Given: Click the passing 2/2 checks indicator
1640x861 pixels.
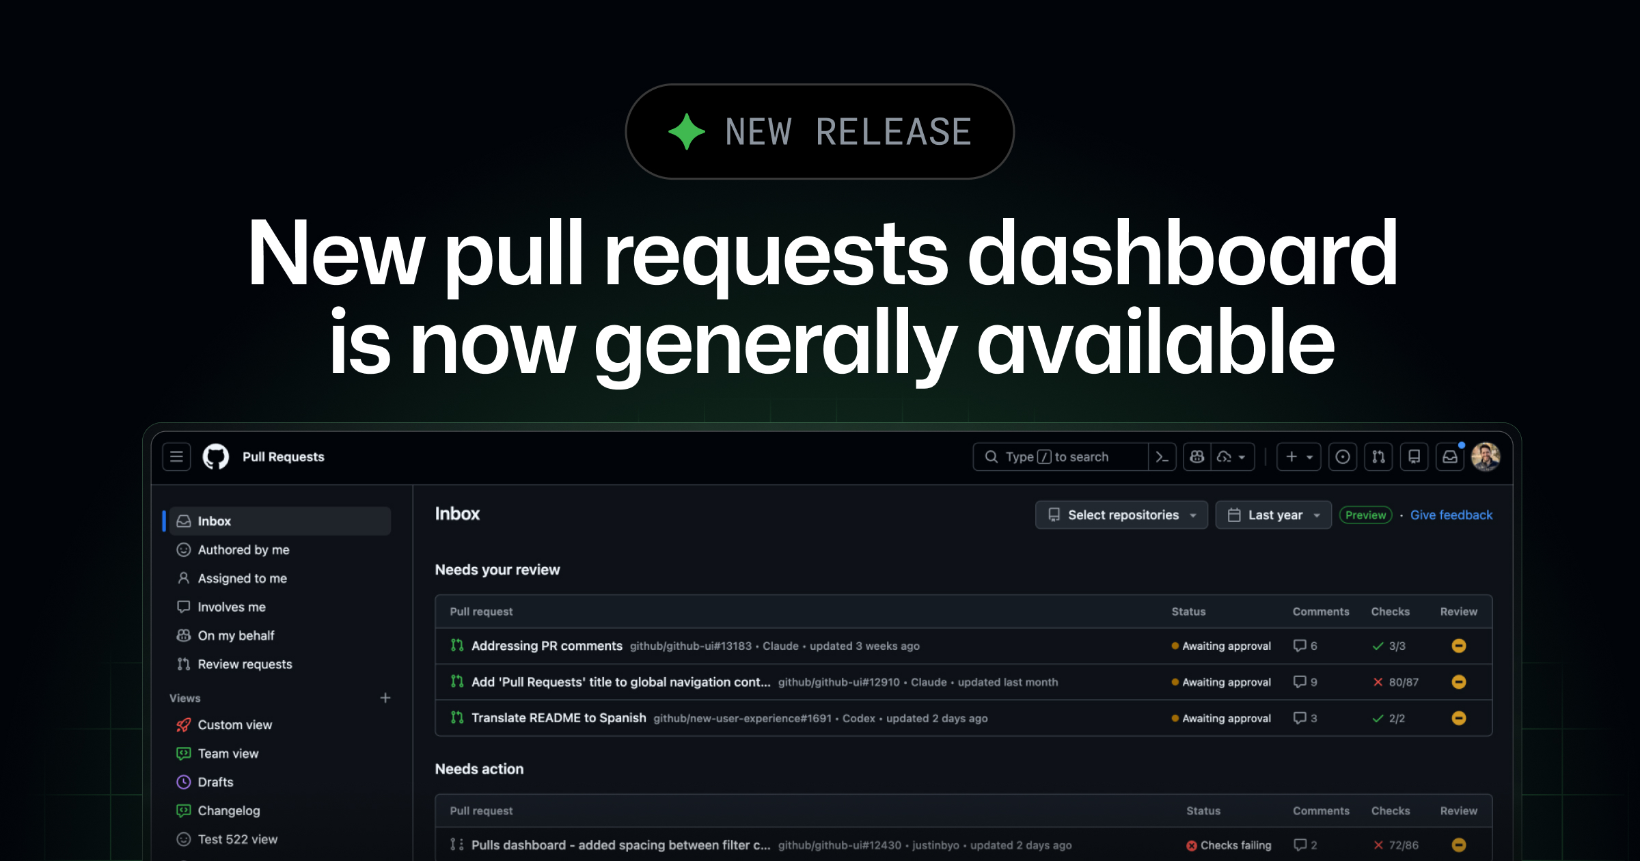Looking at the screenshot, I should 1389,718.
